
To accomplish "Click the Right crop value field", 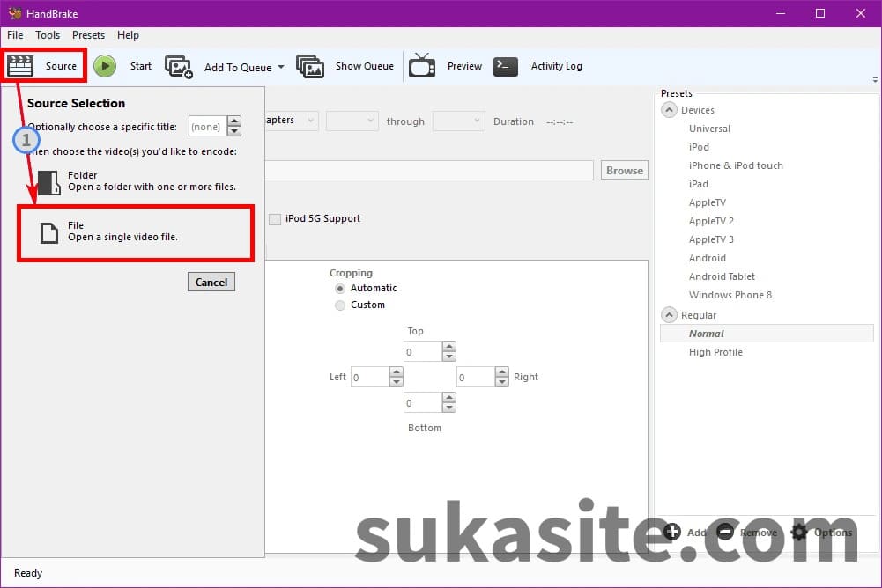I will pyautogui.click(x=476, y=377).
